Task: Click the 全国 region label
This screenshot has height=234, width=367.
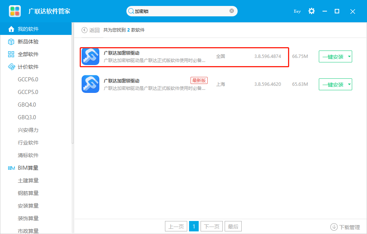Action: pyautogui.click(x=221, y=56)
